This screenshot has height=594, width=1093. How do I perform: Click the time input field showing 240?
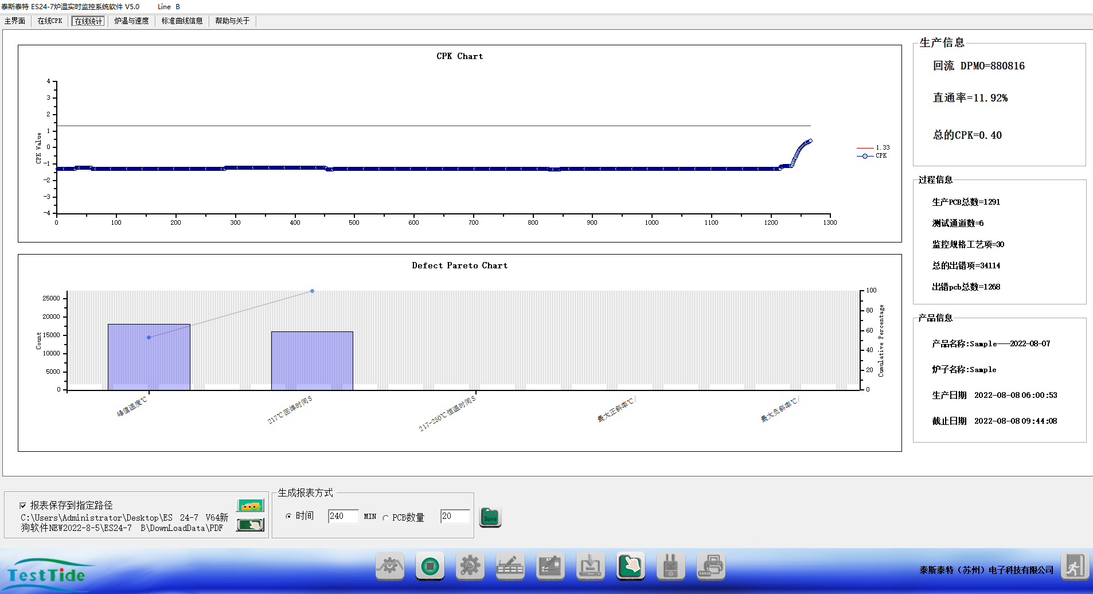pyautogui.click(x=343, y=516)
